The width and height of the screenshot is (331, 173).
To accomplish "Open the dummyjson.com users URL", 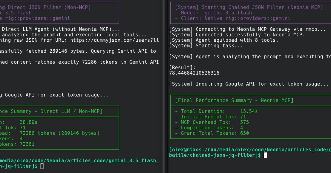I will pyautogui.click(x=115, y=40).
